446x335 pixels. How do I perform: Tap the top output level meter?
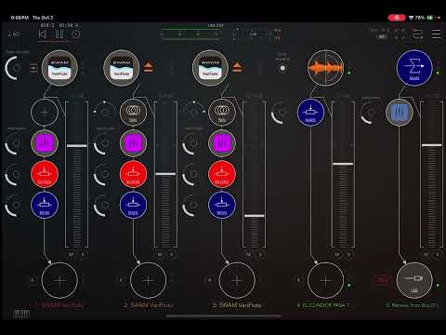190,34
